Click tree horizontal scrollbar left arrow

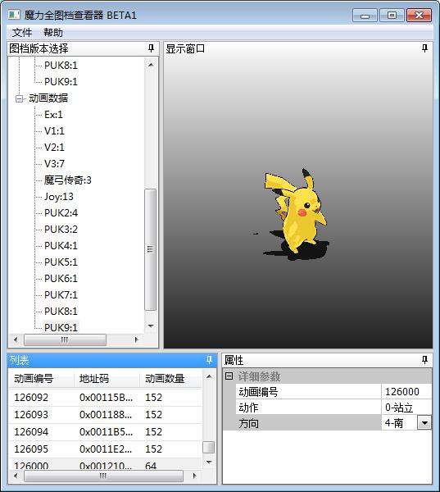[16, 339]
